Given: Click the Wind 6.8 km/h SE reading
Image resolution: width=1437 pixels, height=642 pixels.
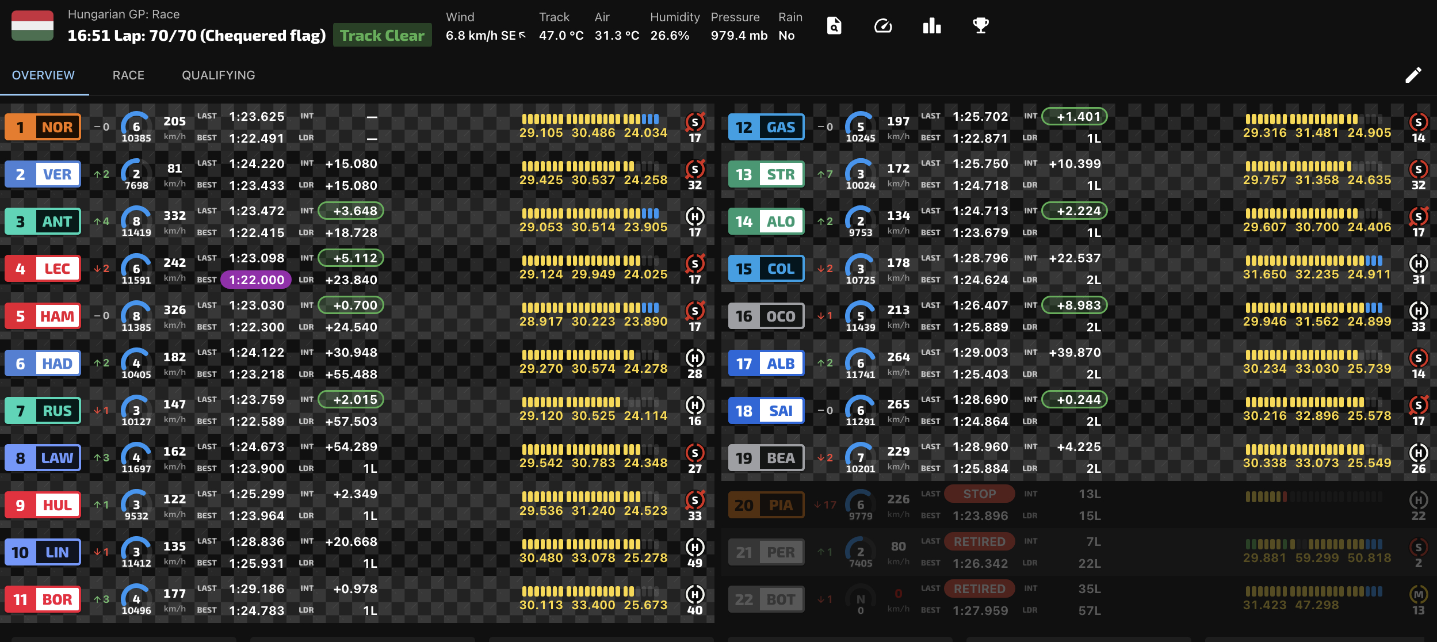Looking at the screenshot, I should 486,36.
